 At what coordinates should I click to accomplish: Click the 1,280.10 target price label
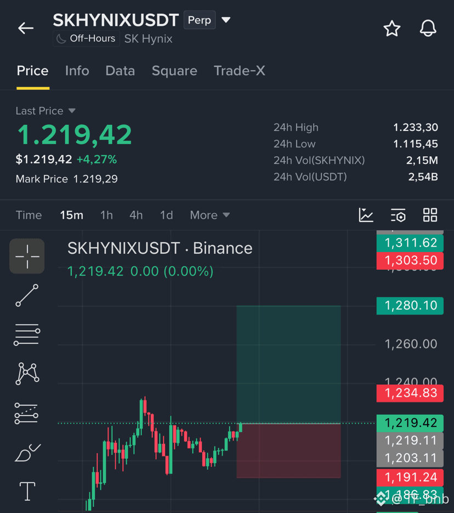(x=410, y=306)
